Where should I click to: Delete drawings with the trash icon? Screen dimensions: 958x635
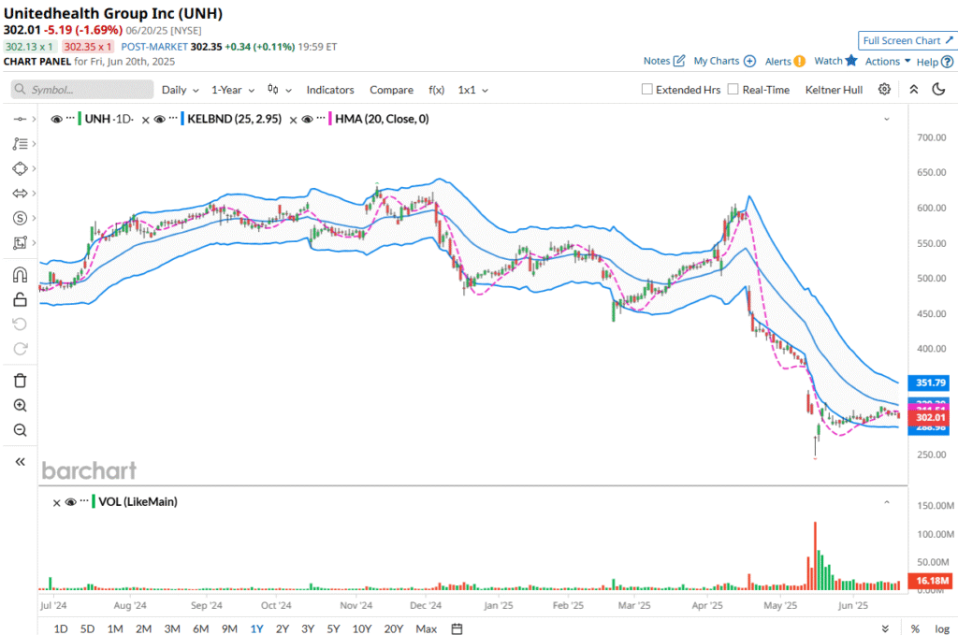coord(20,381)
